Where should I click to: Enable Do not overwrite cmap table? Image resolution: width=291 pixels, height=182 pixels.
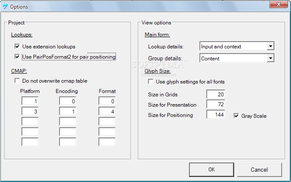pyautogui.click(x=17, y=81)
